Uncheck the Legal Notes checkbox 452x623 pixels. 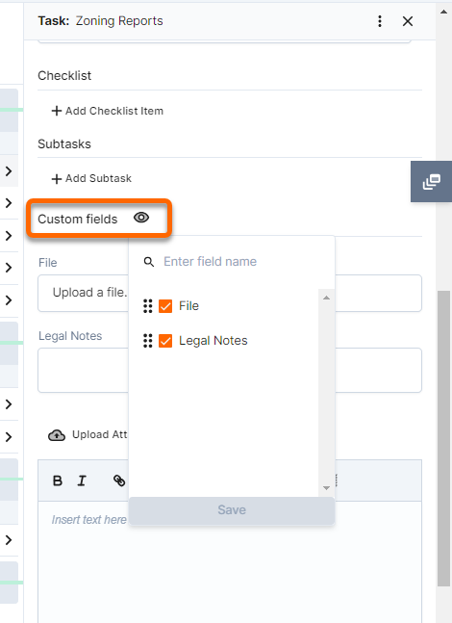(165, 341)
